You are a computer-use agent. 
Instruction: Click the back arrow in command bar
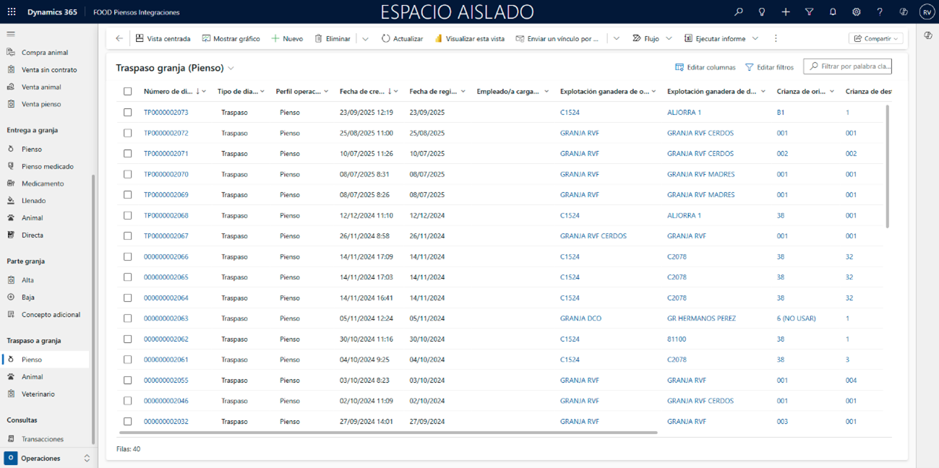coord(119,38)
